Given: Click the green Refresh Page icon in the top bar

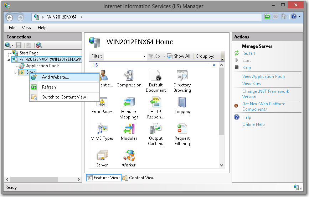Looking at the screenshot, I should (x=267, y=16).
